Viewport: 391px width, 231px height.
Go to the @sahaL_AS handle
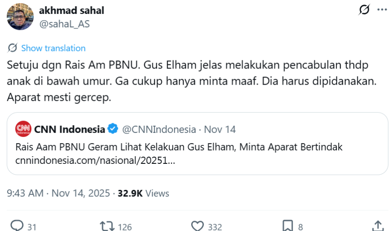tap(64, 24)
